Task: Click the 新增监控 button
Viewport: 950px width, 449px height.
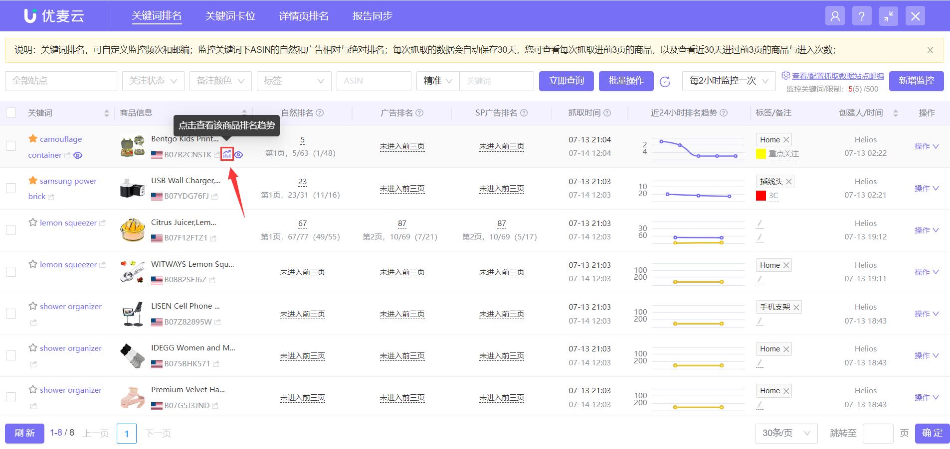Action: [x=917, y=81]
